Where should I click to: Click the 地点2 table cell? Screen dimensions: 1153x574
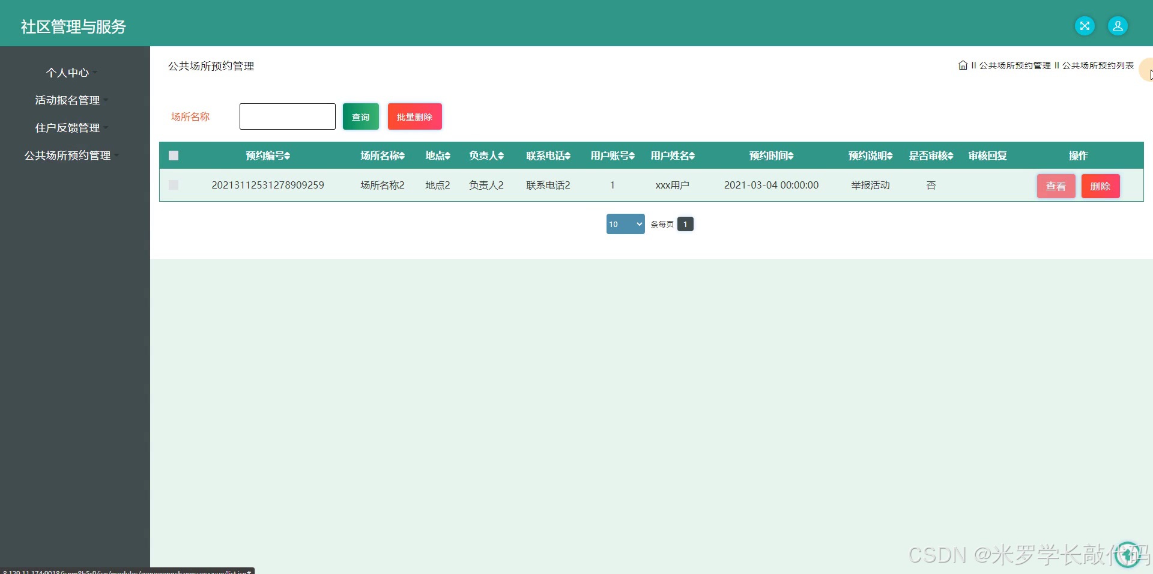(438, 185)
